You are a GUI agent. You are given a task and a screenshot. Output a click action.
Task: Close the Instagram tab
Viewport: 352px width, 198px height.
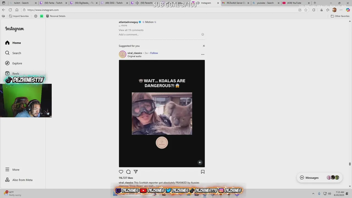218,3
